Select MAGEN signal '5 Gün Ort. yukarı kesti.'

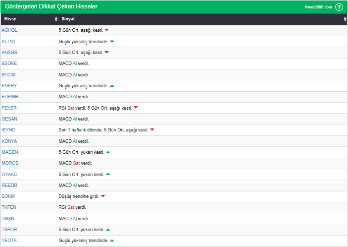(82, 152)
